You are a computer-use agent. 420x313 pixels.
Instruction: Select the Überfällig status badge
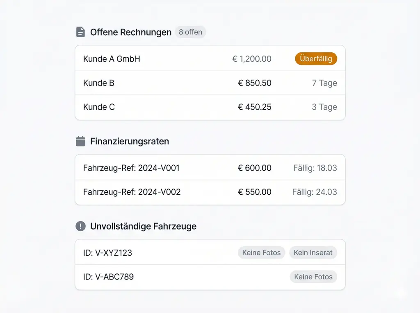pyautogui.click(x=316, y=59)
